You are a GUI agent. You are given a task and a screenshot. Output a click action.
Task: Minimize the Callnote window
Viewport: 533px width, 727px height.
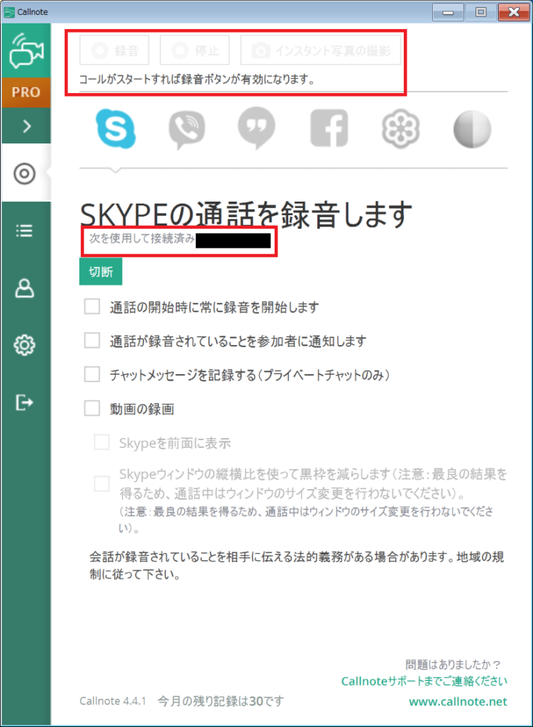point(448,12)
